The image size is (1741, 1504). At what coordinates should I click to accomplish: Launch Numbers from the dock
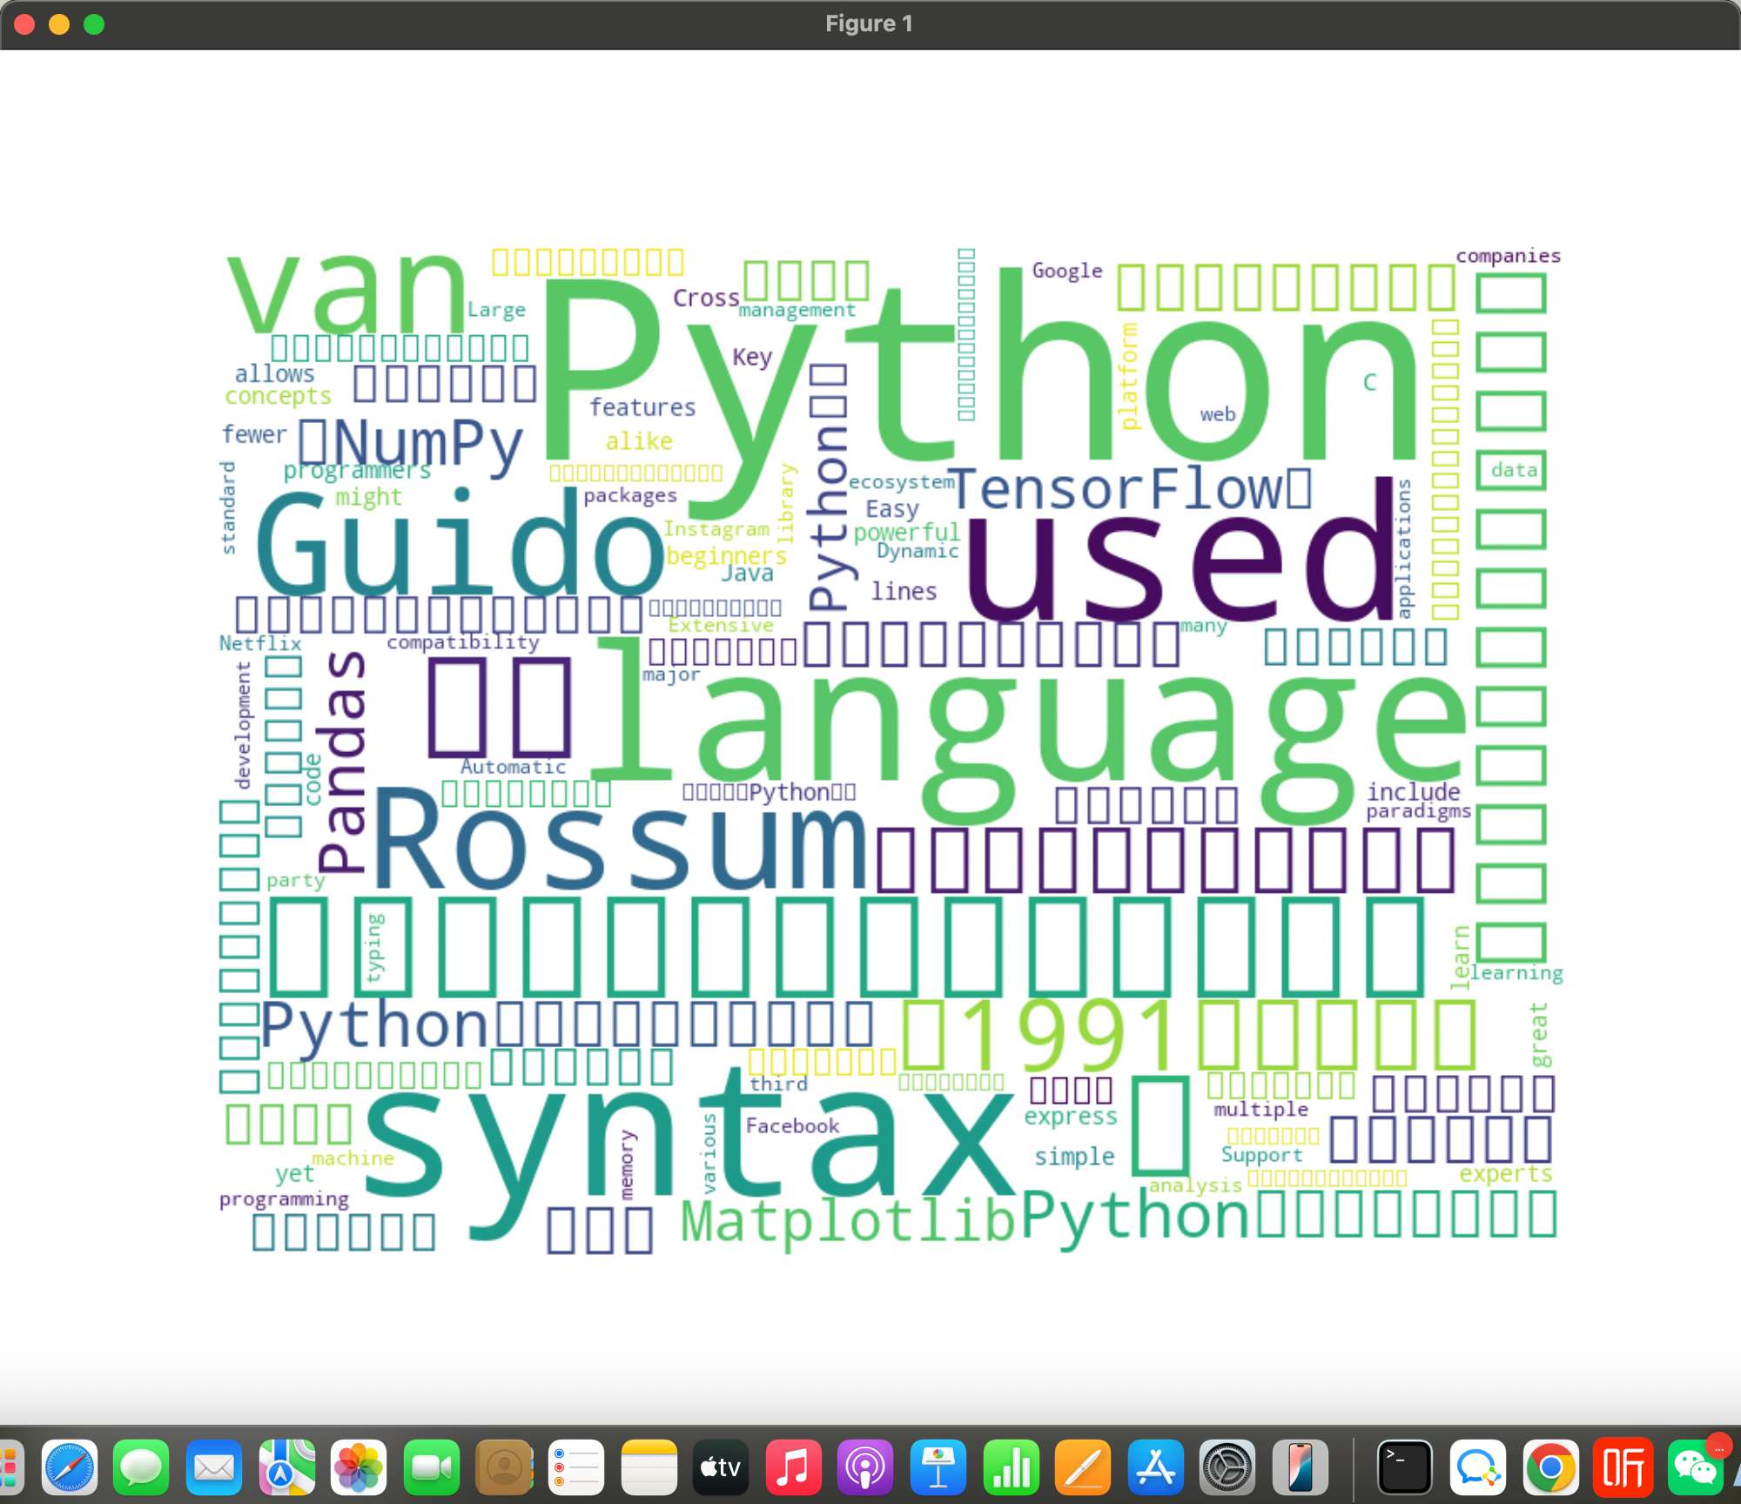(1011, 1467)
